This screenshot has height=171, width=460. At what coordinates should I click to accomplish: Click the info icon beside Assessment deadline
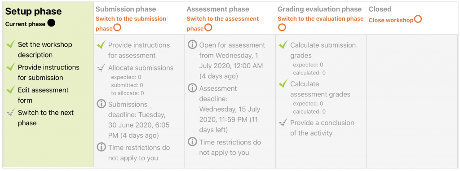(192, 88)
